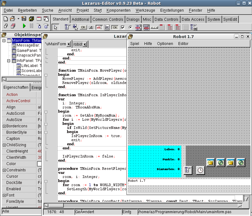Open the Datei menu
Image resolution: width=252 pixels, height=216 pixels.
(8, 10)
